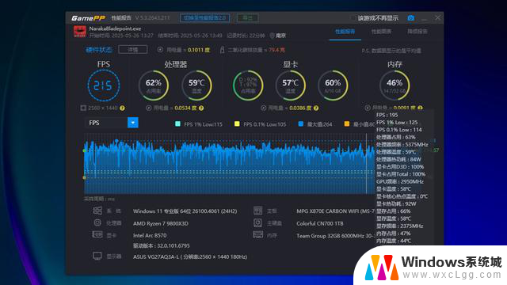The width and height of the screenshot is (507, 285).
Task: Click the 详情 details button
Action: click(x=133, y=49)
